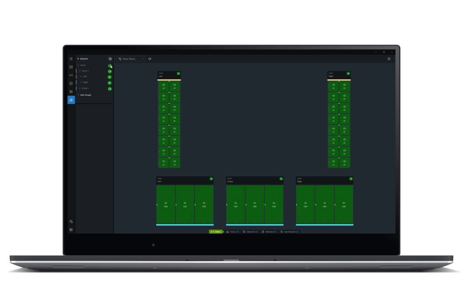Viewport: 463px width, 283px height.
Task: Mute the Group 2 Left sub array header
Action: [x=211, y=179]
